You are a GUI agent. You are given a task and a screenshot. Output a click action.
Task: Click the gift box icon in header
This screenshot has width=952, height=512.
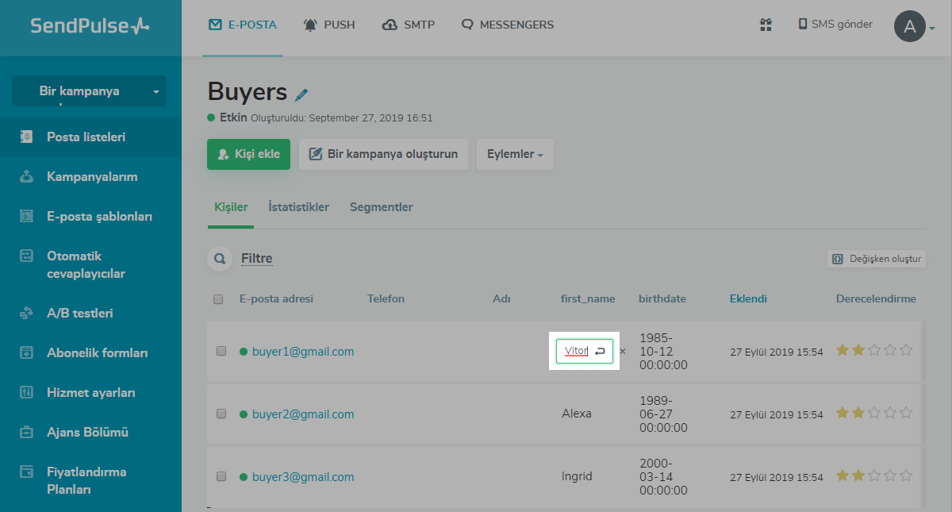click(766, 25)
